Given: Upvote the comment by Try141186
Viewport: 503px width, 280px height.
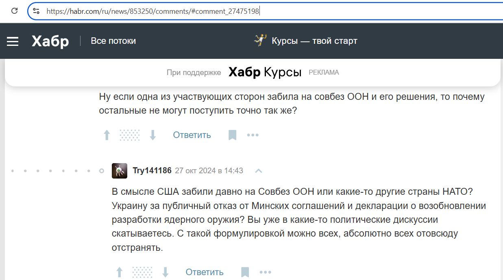Looking at the screenshot, I should click(120, 272).
